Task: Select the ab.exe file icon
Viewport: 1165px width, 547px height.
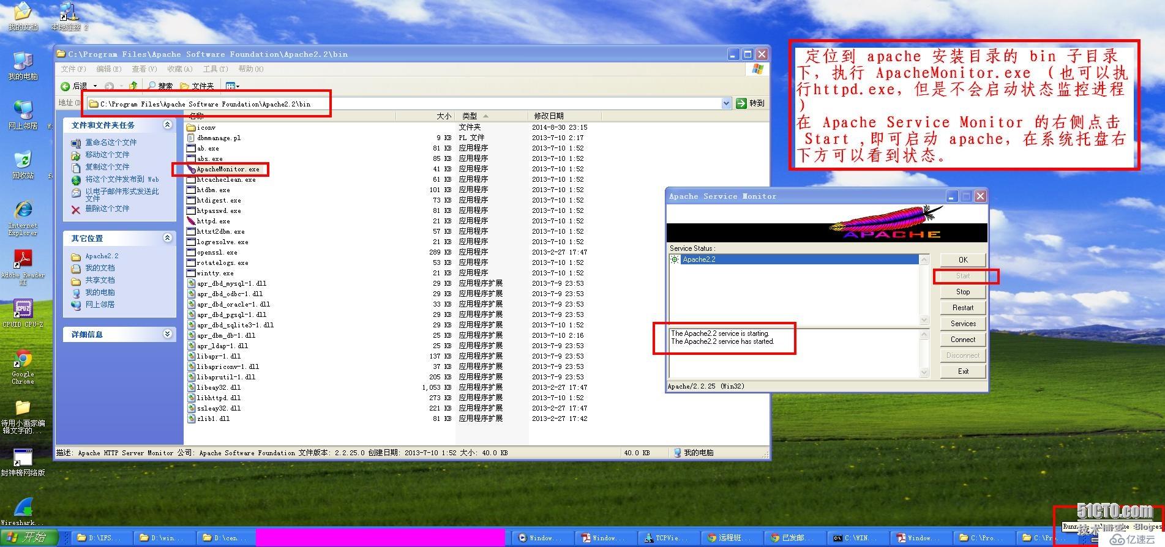Action: pyautogui.click(x=191, y=148)
